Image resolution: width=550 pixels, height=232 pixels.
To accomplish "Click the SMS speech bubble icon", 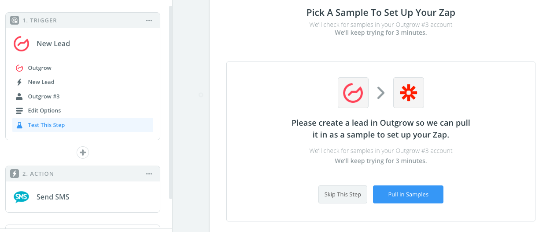I will coord(22,197).
